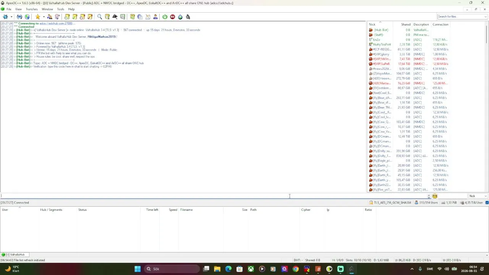The height and width of the screenshot is (275, 489).
Task: Sort user list by Description column header
Action: tap(421, 24)
